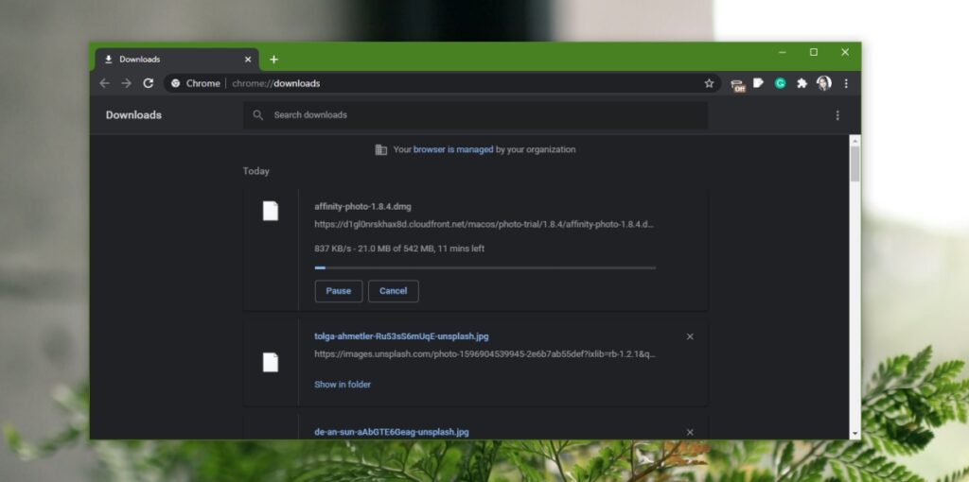Close the Downloads tab
969x482 pixels.
coord(248,60)
